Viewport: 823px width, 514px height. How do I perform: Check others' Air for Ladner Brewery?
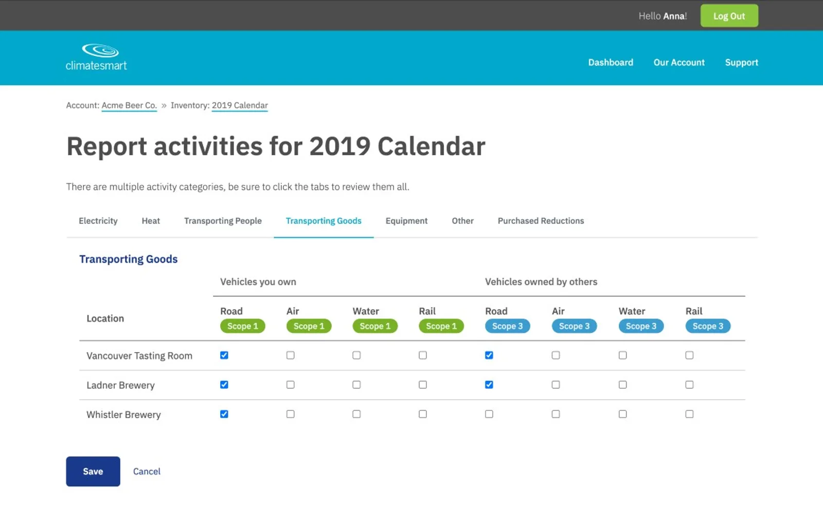coord(556,384)
